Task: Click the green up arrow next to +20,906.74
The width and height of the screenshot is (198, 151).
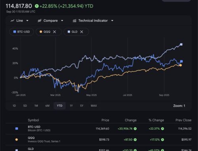Action: pos(135,129)
